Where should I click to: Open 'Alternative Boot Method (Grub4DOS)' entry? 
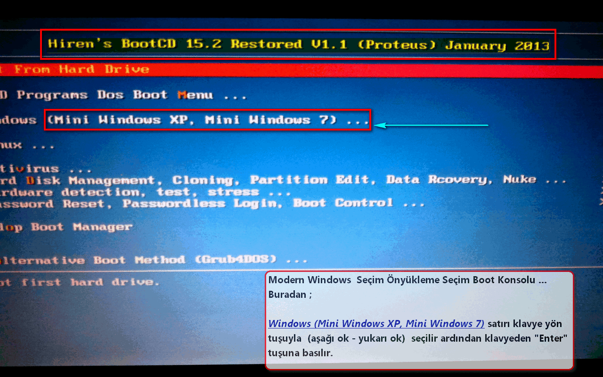pyautogui.click(x=154, y=260)
